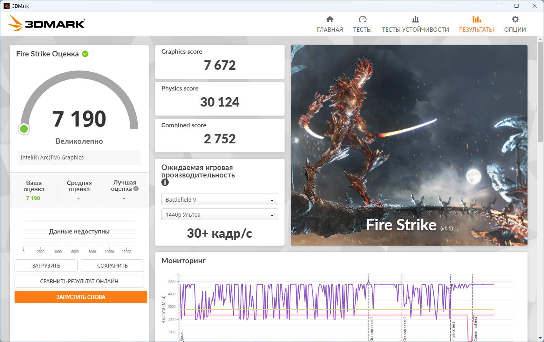Click the orange ЗАПУСТИТЬ СНОВА button
This screenshot has height=342, width=544.
tap(81, 297)
